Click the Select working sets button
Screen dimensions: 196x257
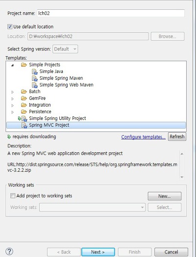165,208
